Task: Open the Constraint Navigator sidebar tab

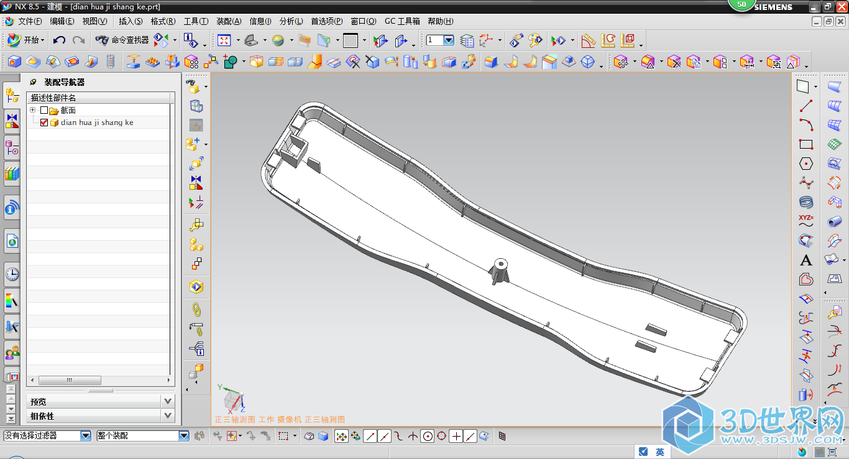Action: 12,122
